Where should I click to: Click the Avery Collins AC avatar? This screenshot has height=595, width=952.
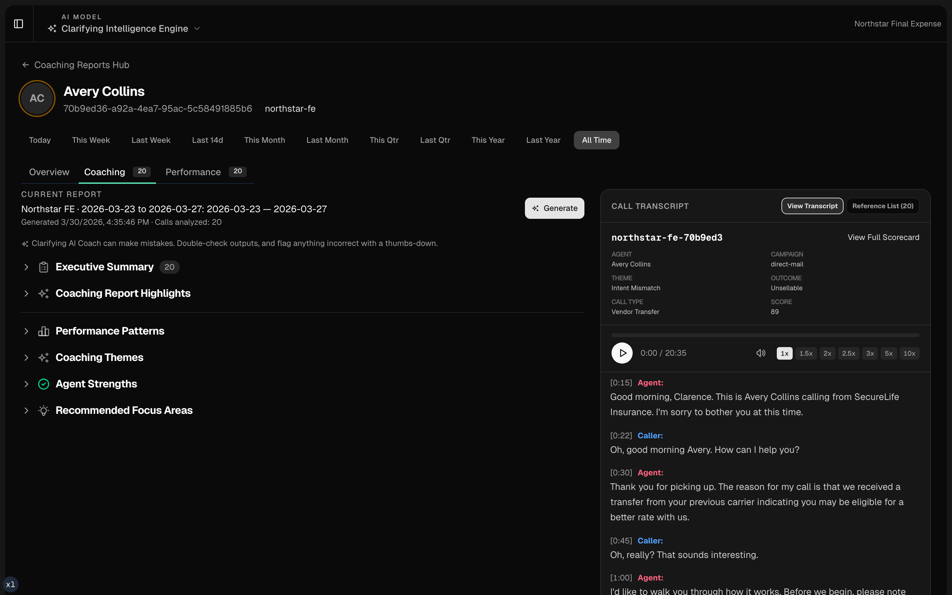[37, 99]
